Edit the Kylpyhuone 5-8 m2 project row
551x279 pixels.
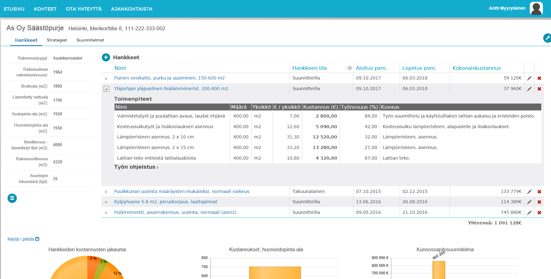click(529, 202)
